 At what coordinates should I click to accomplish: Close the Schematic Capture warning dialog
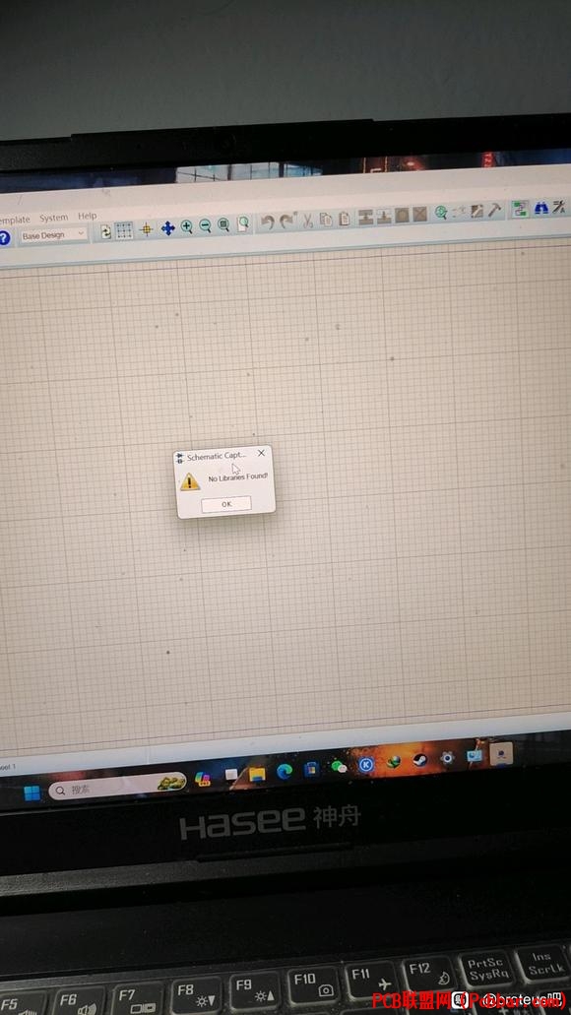pos(261,453)
